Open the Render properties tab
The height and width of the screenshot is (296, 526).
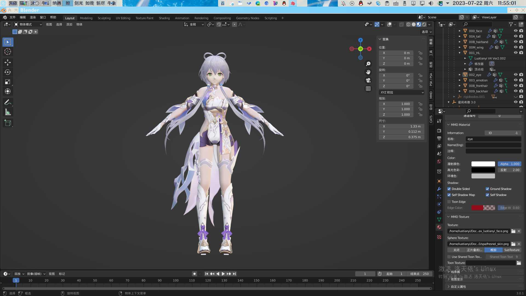pyautogui.click(x=439, y=131)
